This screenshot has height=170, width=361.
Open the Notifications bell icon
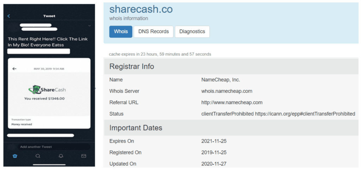tap(61, 156)
